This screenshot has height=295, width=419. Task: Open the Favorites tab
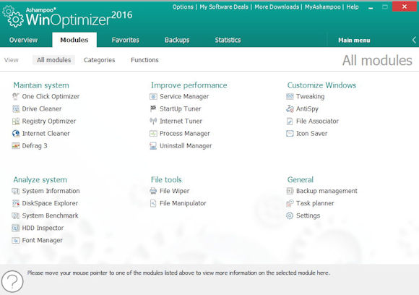point(125,40)
